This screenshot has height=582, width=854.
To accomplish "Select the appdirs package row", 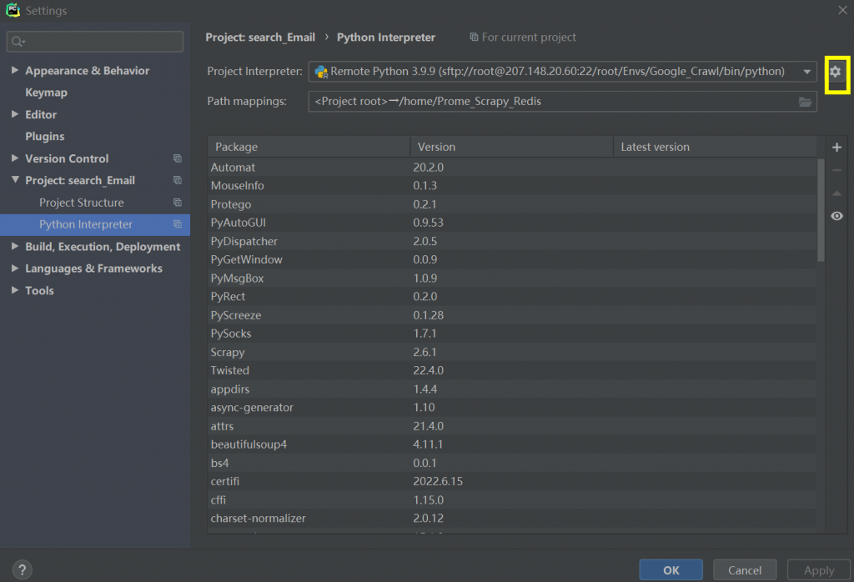I will (x=511, y=389).
